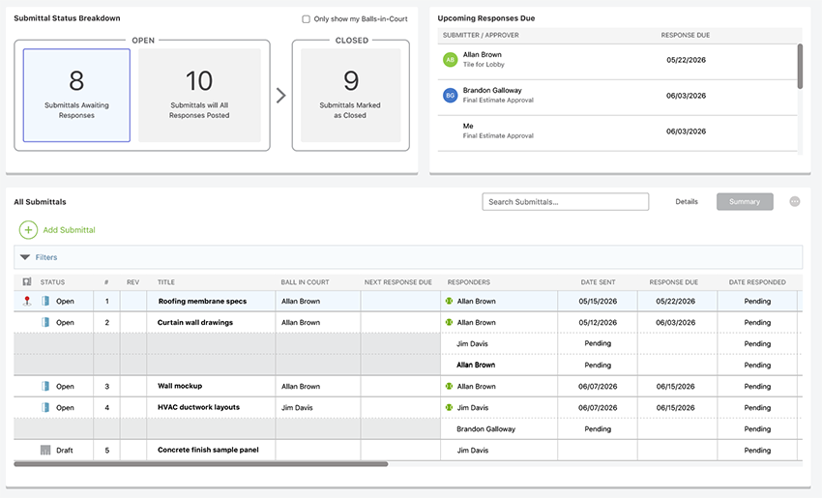Open the Roofing membrane specs title
822x498 pixels.
(x=202, y=301)
